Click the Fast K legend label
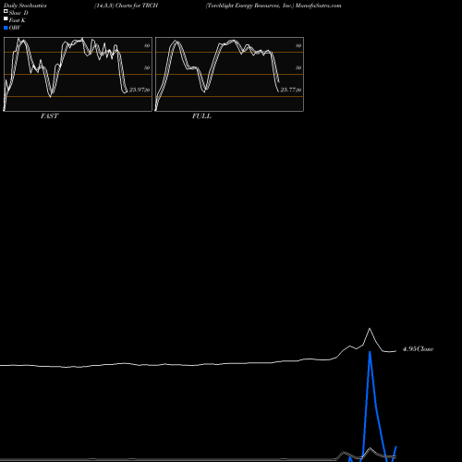Viewport: 462px width, 462px height. tap(18, 20)
